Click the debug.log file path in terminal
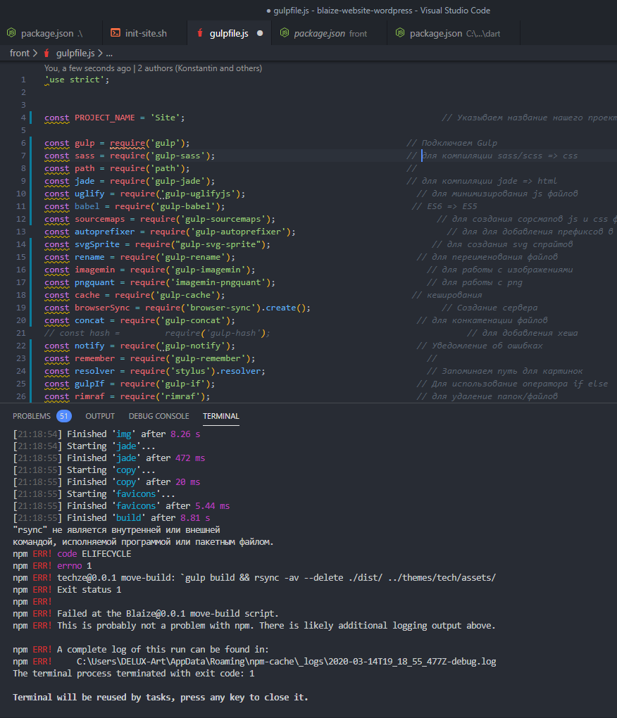This screenshot has height=718, width=617. click(286, 661)
